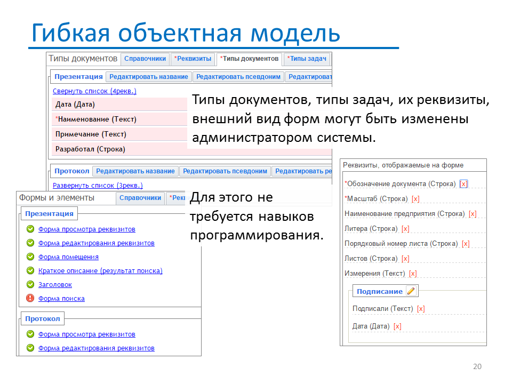Click the Наименование предприятия (Строка) field label
The height and width of the screenshot is (384, 512).
point(405,214)
